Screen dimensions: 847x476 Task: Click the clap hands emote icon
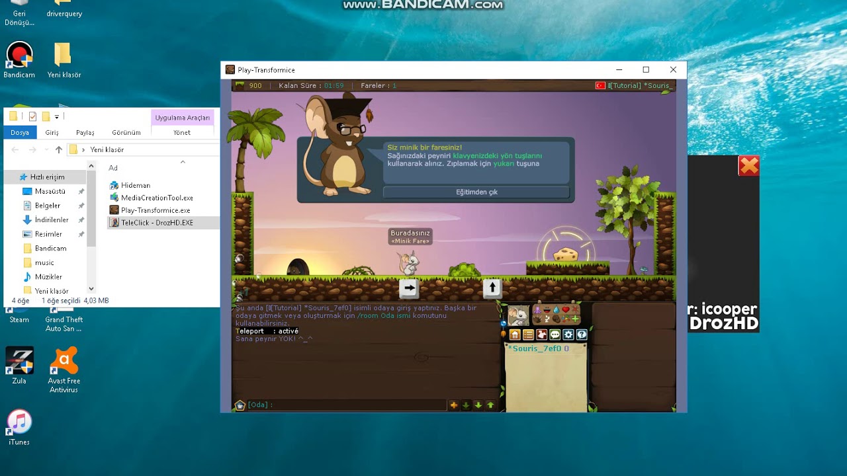pos(537,319)
